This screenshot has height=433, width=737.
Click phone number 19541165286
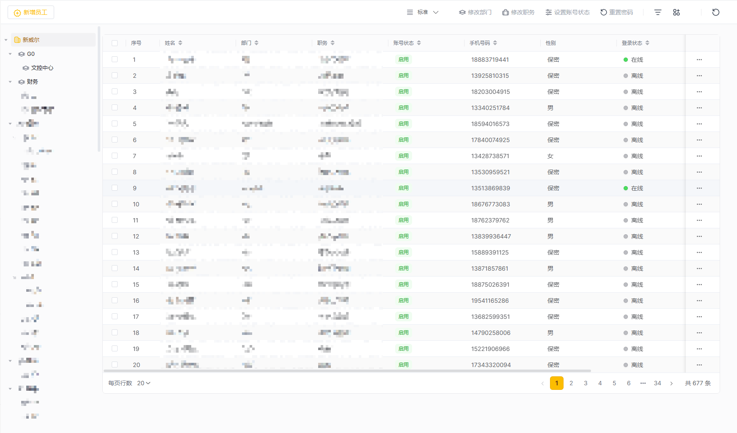490,301
